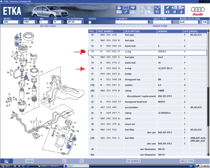Switch to the audi80.ru Chrome taskbar window
The height and width of the screenshot is (168, 210).
pos(50,166)
